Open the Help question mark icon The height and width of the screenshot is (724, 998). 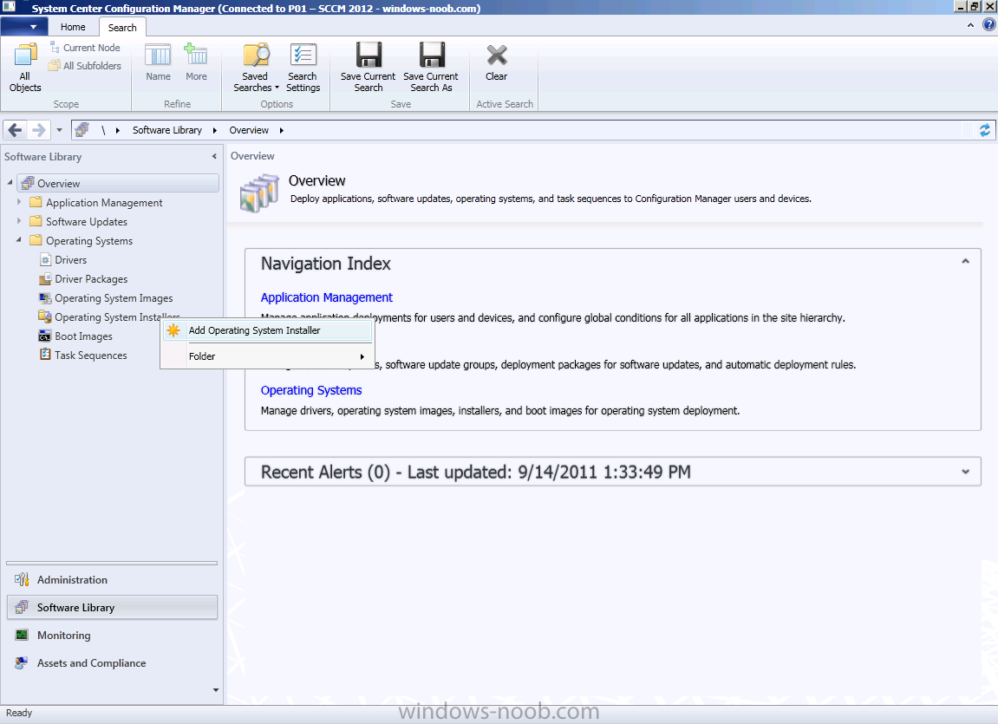[x=989, y=25]
